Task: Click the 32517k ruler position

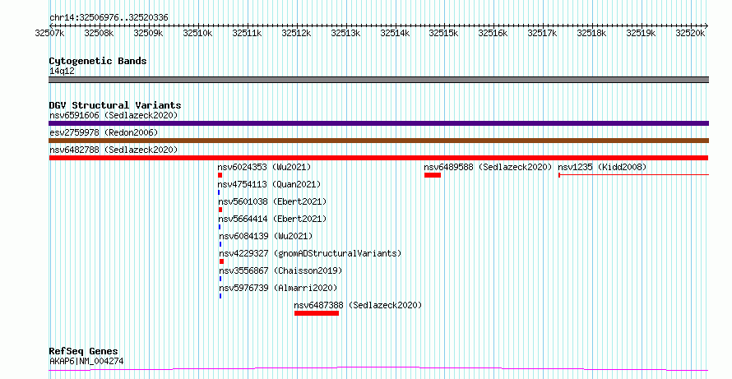Action: pos(542,33)
